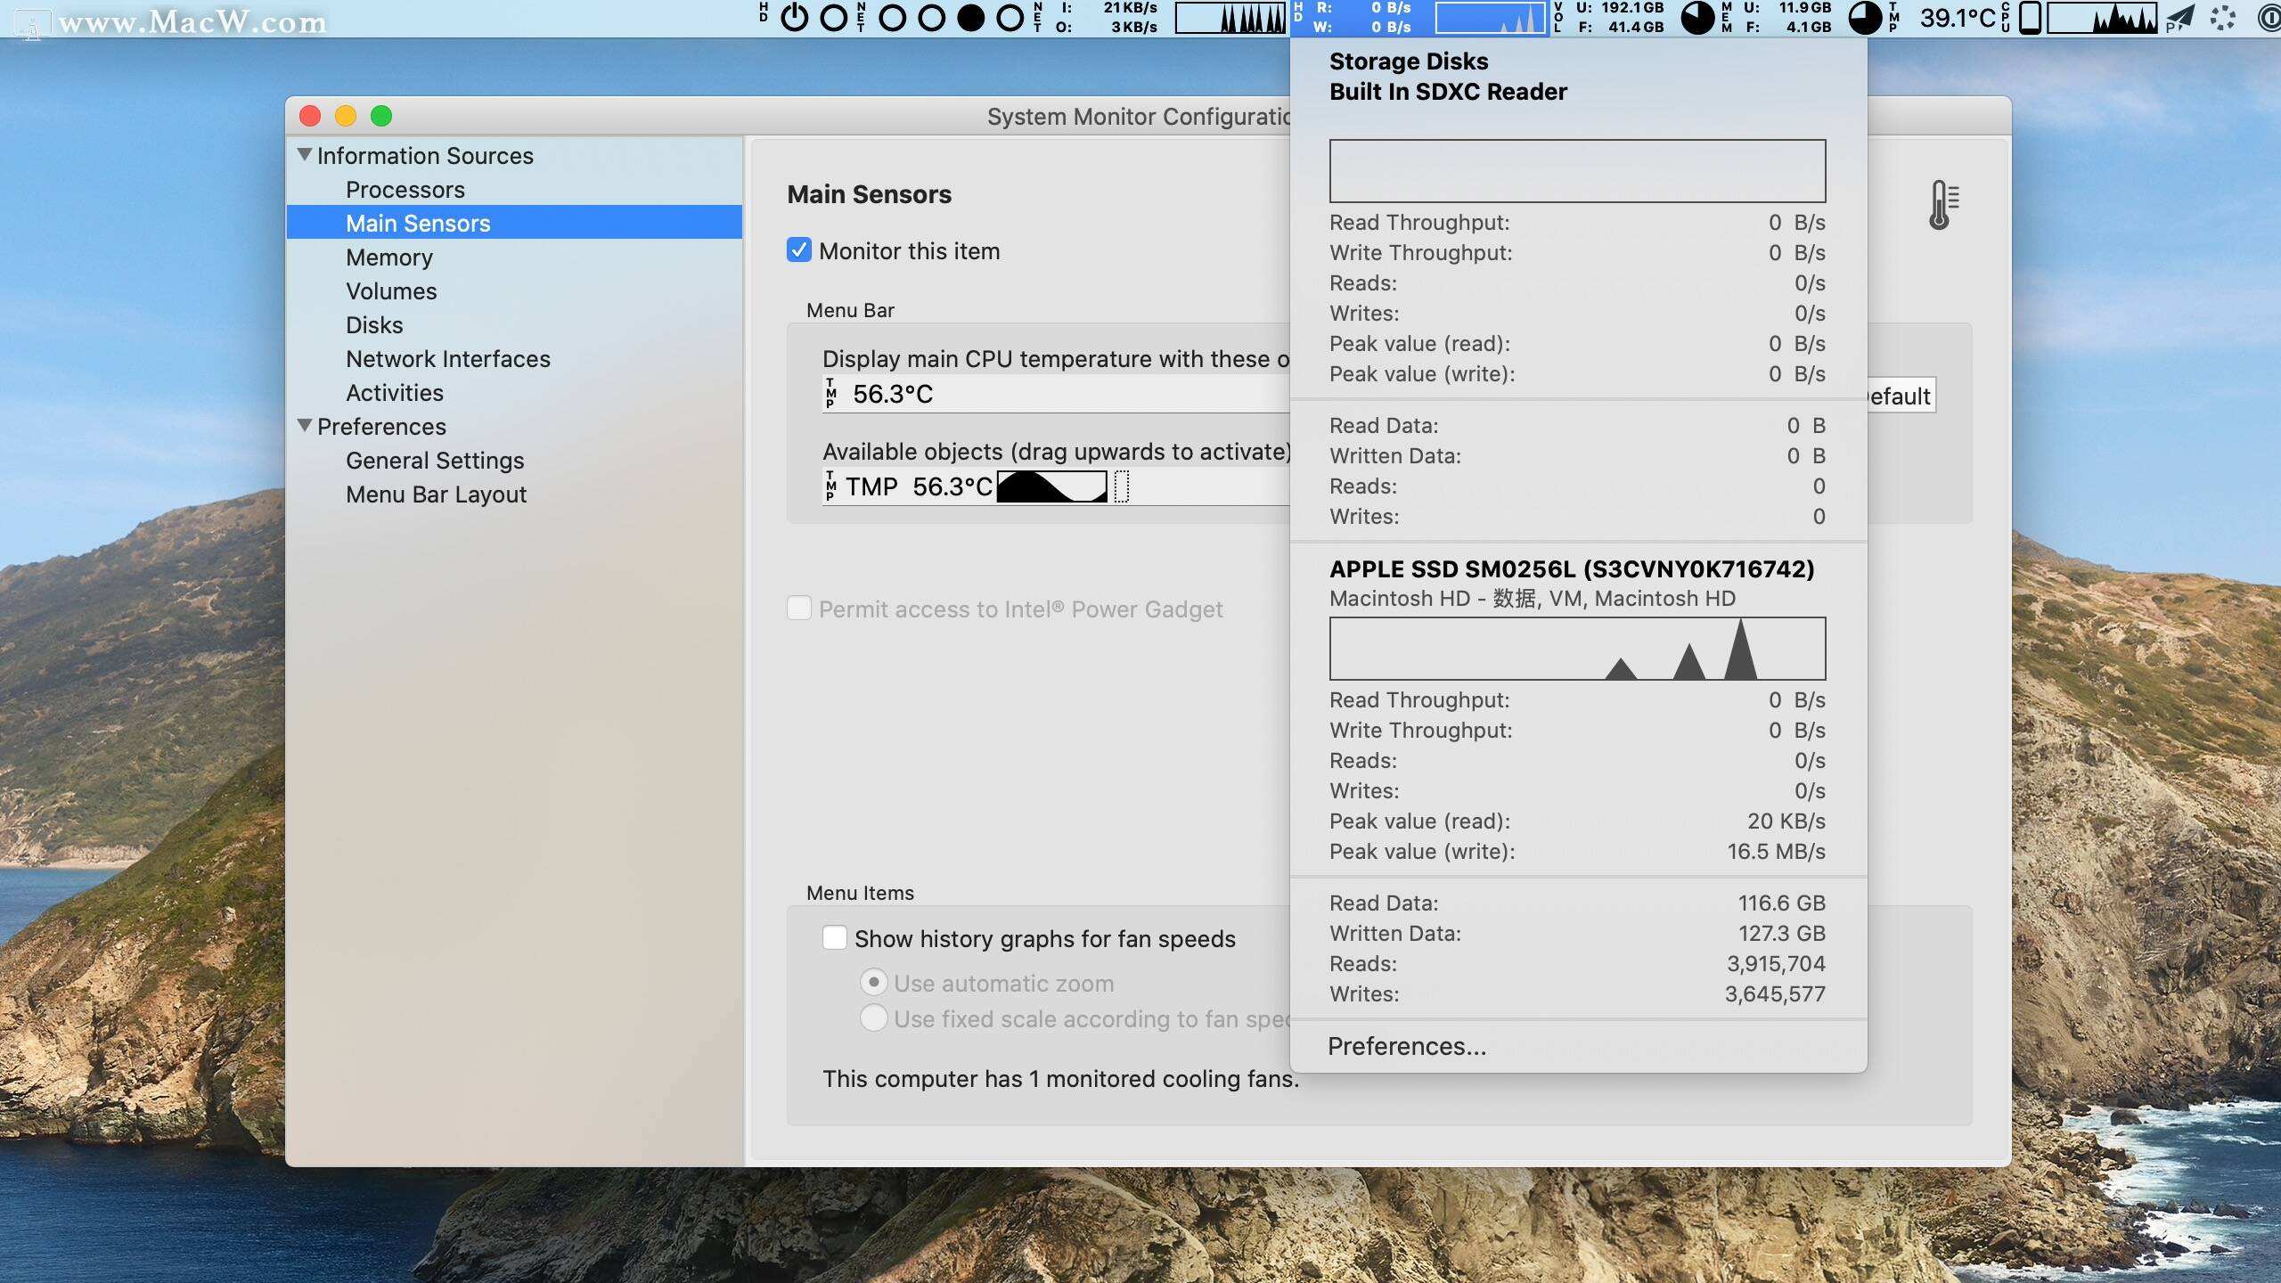Click the HD power status icon in menu bar
This screenshot has height=1283, width=2281.
point(794,18)
